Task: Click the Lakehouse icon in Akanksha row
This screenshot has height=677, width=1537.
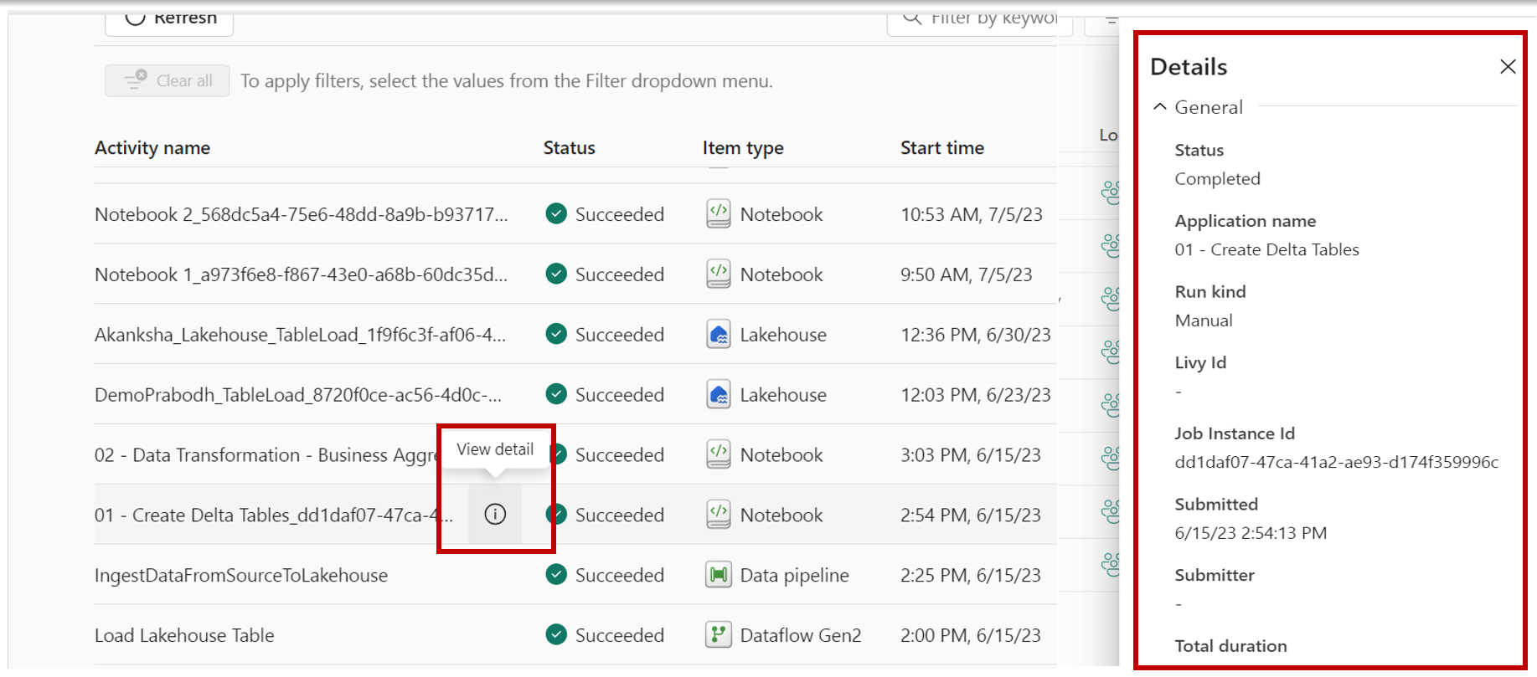Action: 718,335
